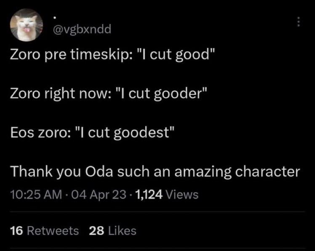Open the three-dot more options menu
The height and width of the screenshot is (251, 315).
point(299,21)
